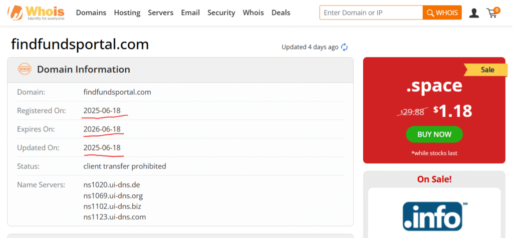Click the www Domain Information icon
The image size is (513, 238).
pos(25,69)
